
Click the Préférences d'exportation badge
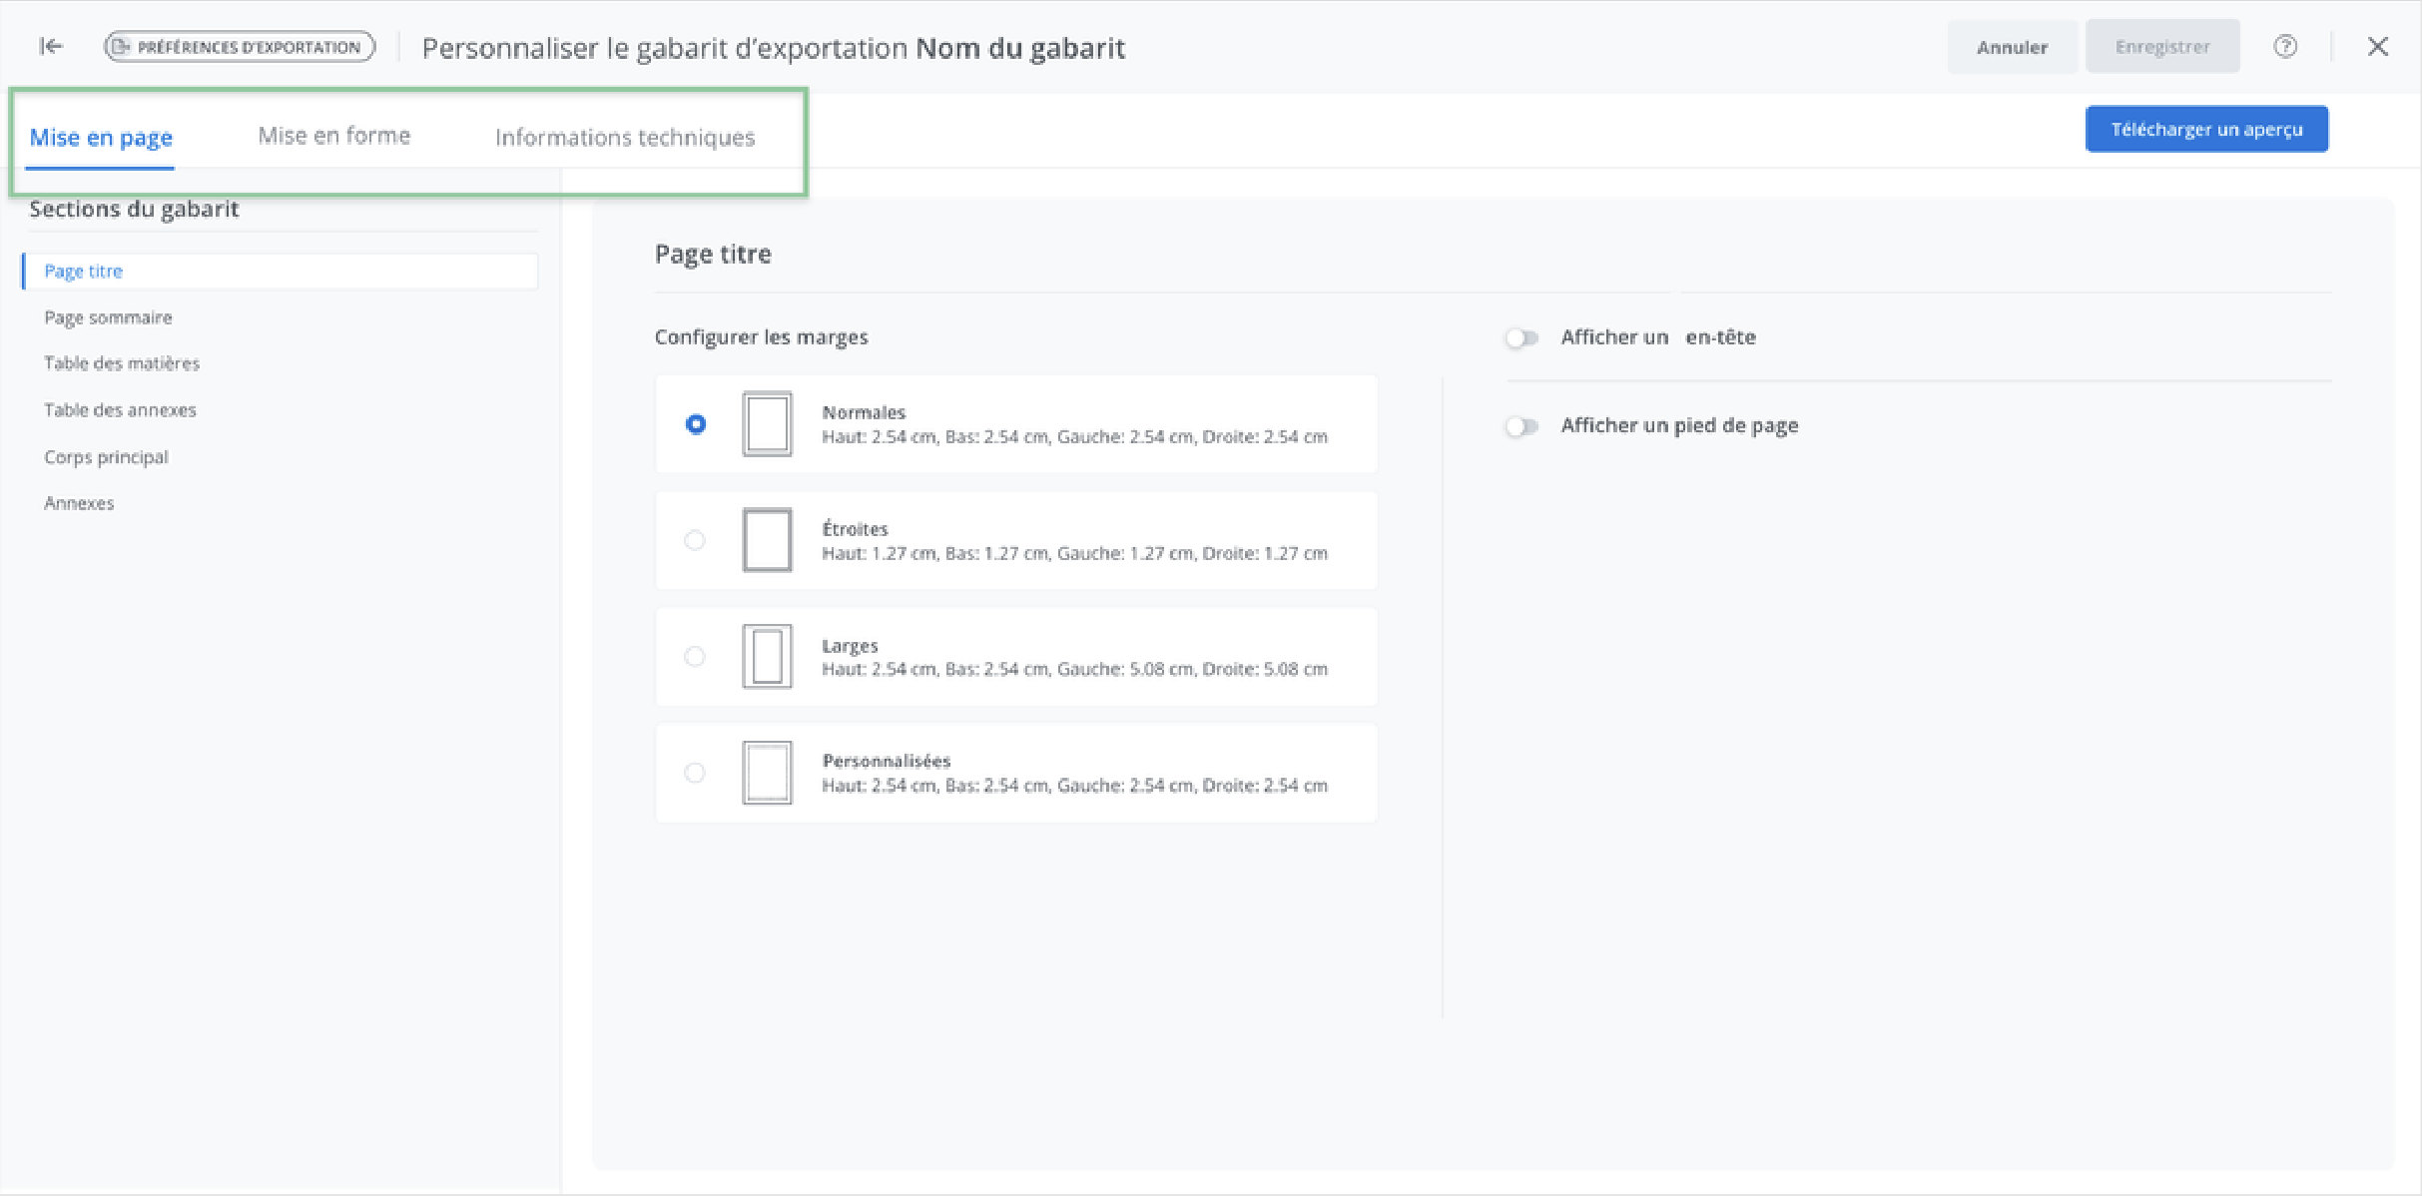(240, 46)
